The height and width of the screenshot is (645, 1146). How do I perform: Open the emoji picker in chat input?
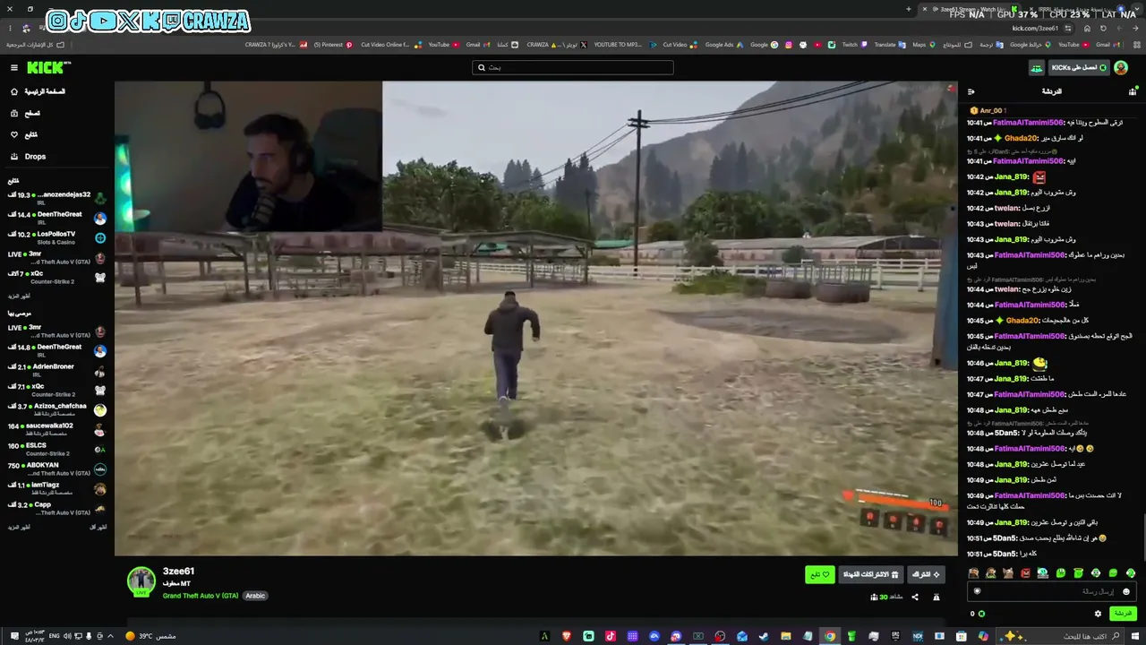[x=1126, y=591]
